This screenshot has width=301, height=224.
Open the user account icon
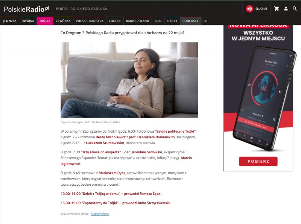click(286, 9)
